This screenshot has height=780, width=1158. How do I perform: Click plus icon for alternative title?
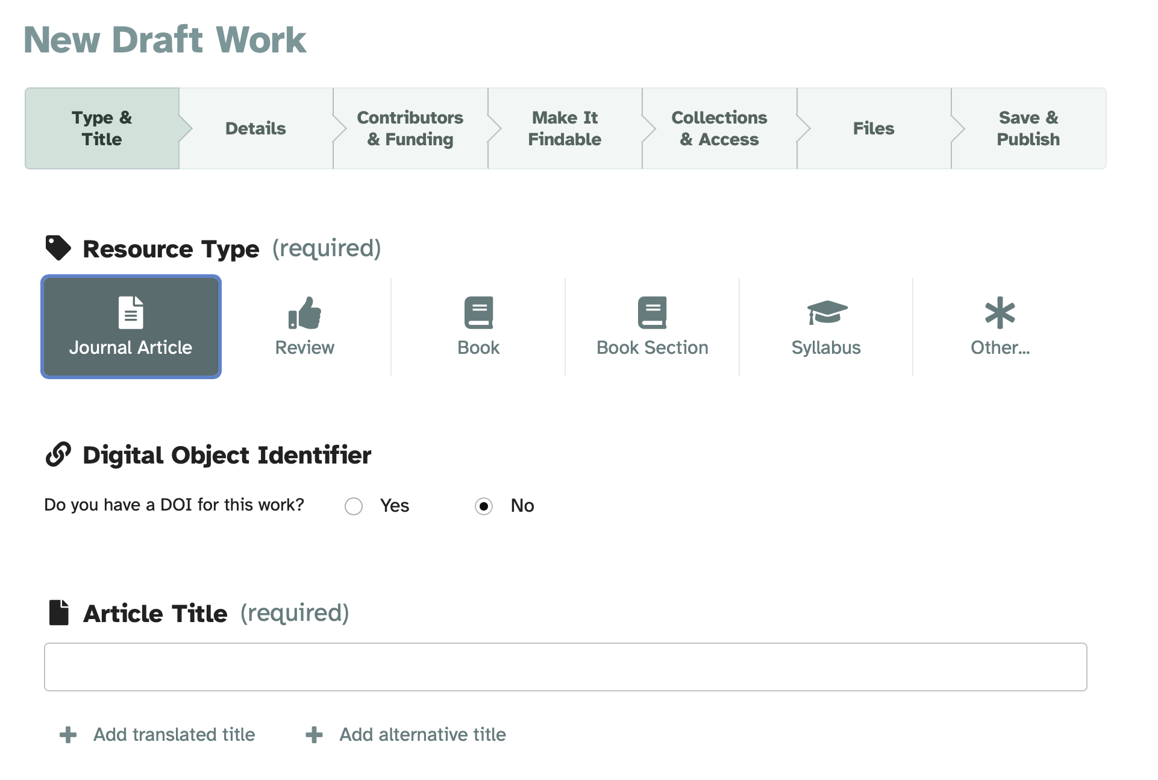coord(314,735)
